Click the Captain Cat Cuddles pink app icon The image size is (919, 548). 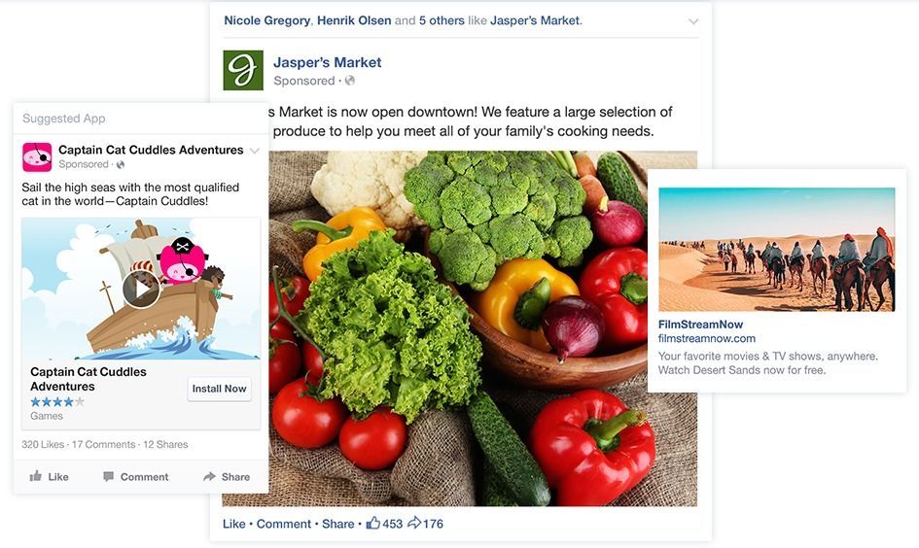click(37, 156)
